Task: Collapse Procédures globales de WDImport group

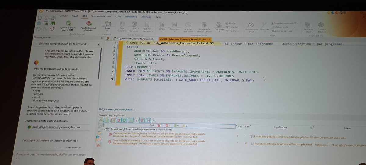Action: pyautogui.click(x=105, y=130)
